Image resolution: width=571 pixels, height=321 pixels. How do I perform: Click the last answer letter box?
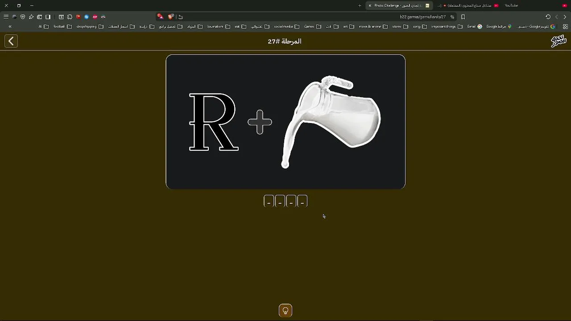click(x=302, y=202)
